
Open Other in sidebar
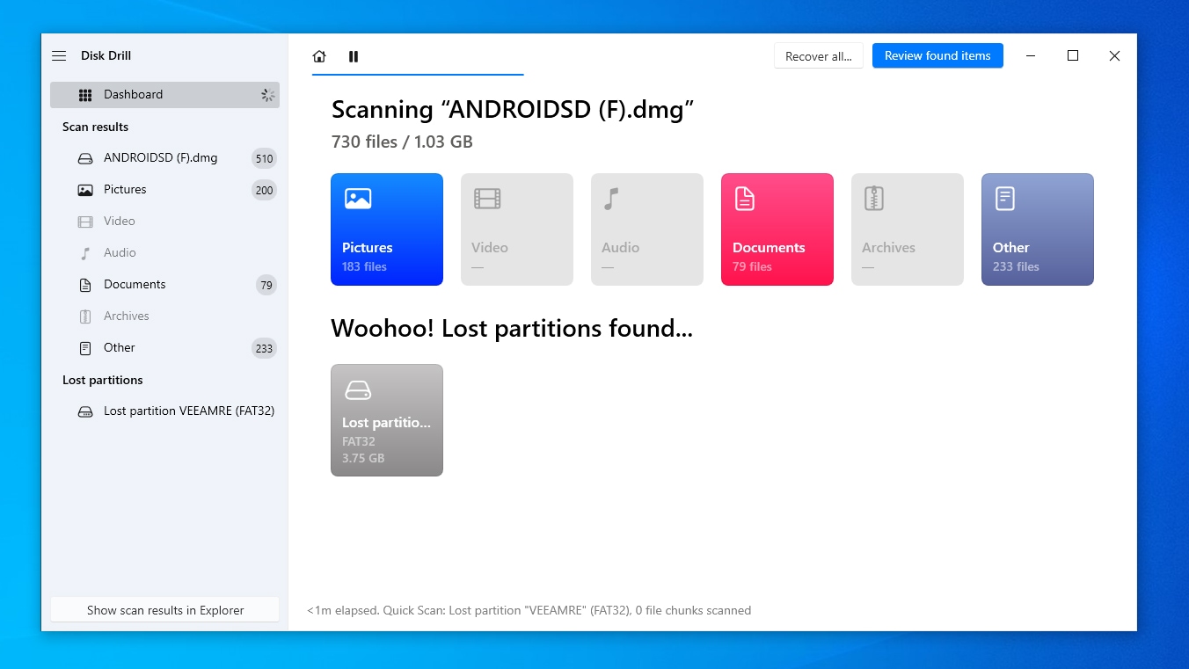click(x=164, y=348)
